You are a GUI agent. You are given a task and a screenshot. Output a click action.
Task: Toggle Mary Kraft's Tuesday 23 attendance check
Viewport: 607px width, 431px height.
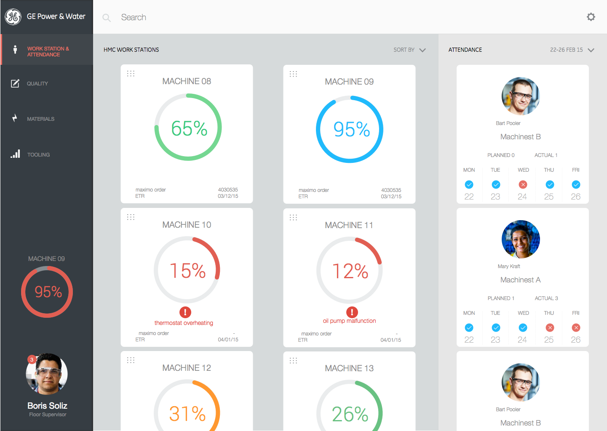tap(496, 328)
